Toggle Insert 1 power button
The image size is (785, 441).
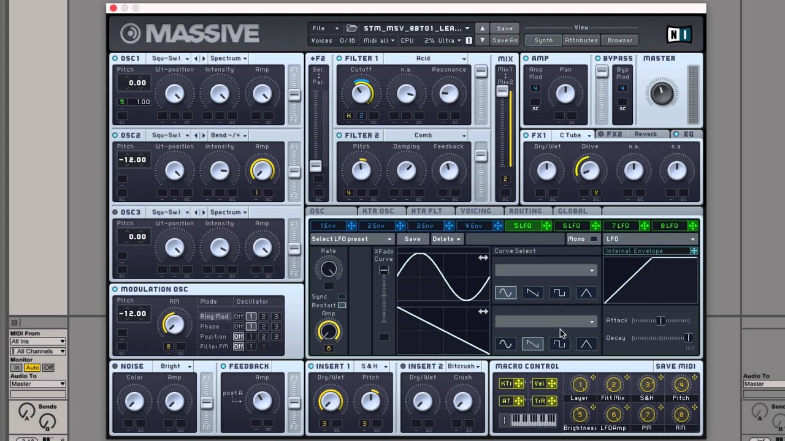point(311,366)
